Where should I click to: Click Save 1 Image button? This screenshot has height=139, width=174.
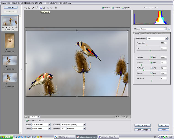143,125
